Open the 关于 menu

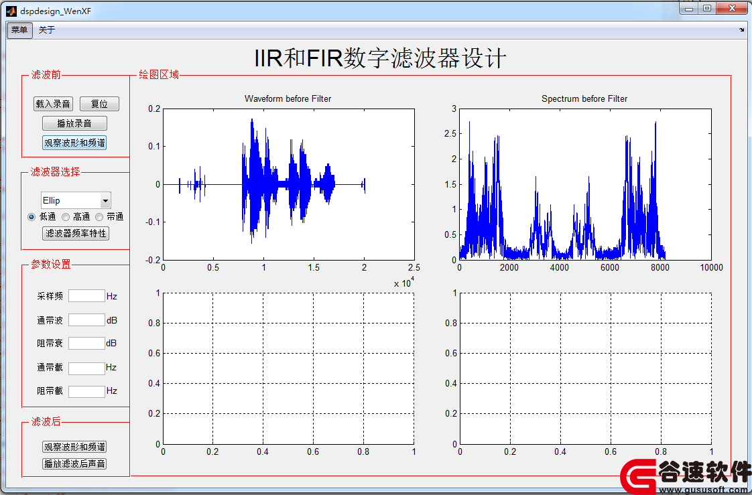click(x=46, y=29)
